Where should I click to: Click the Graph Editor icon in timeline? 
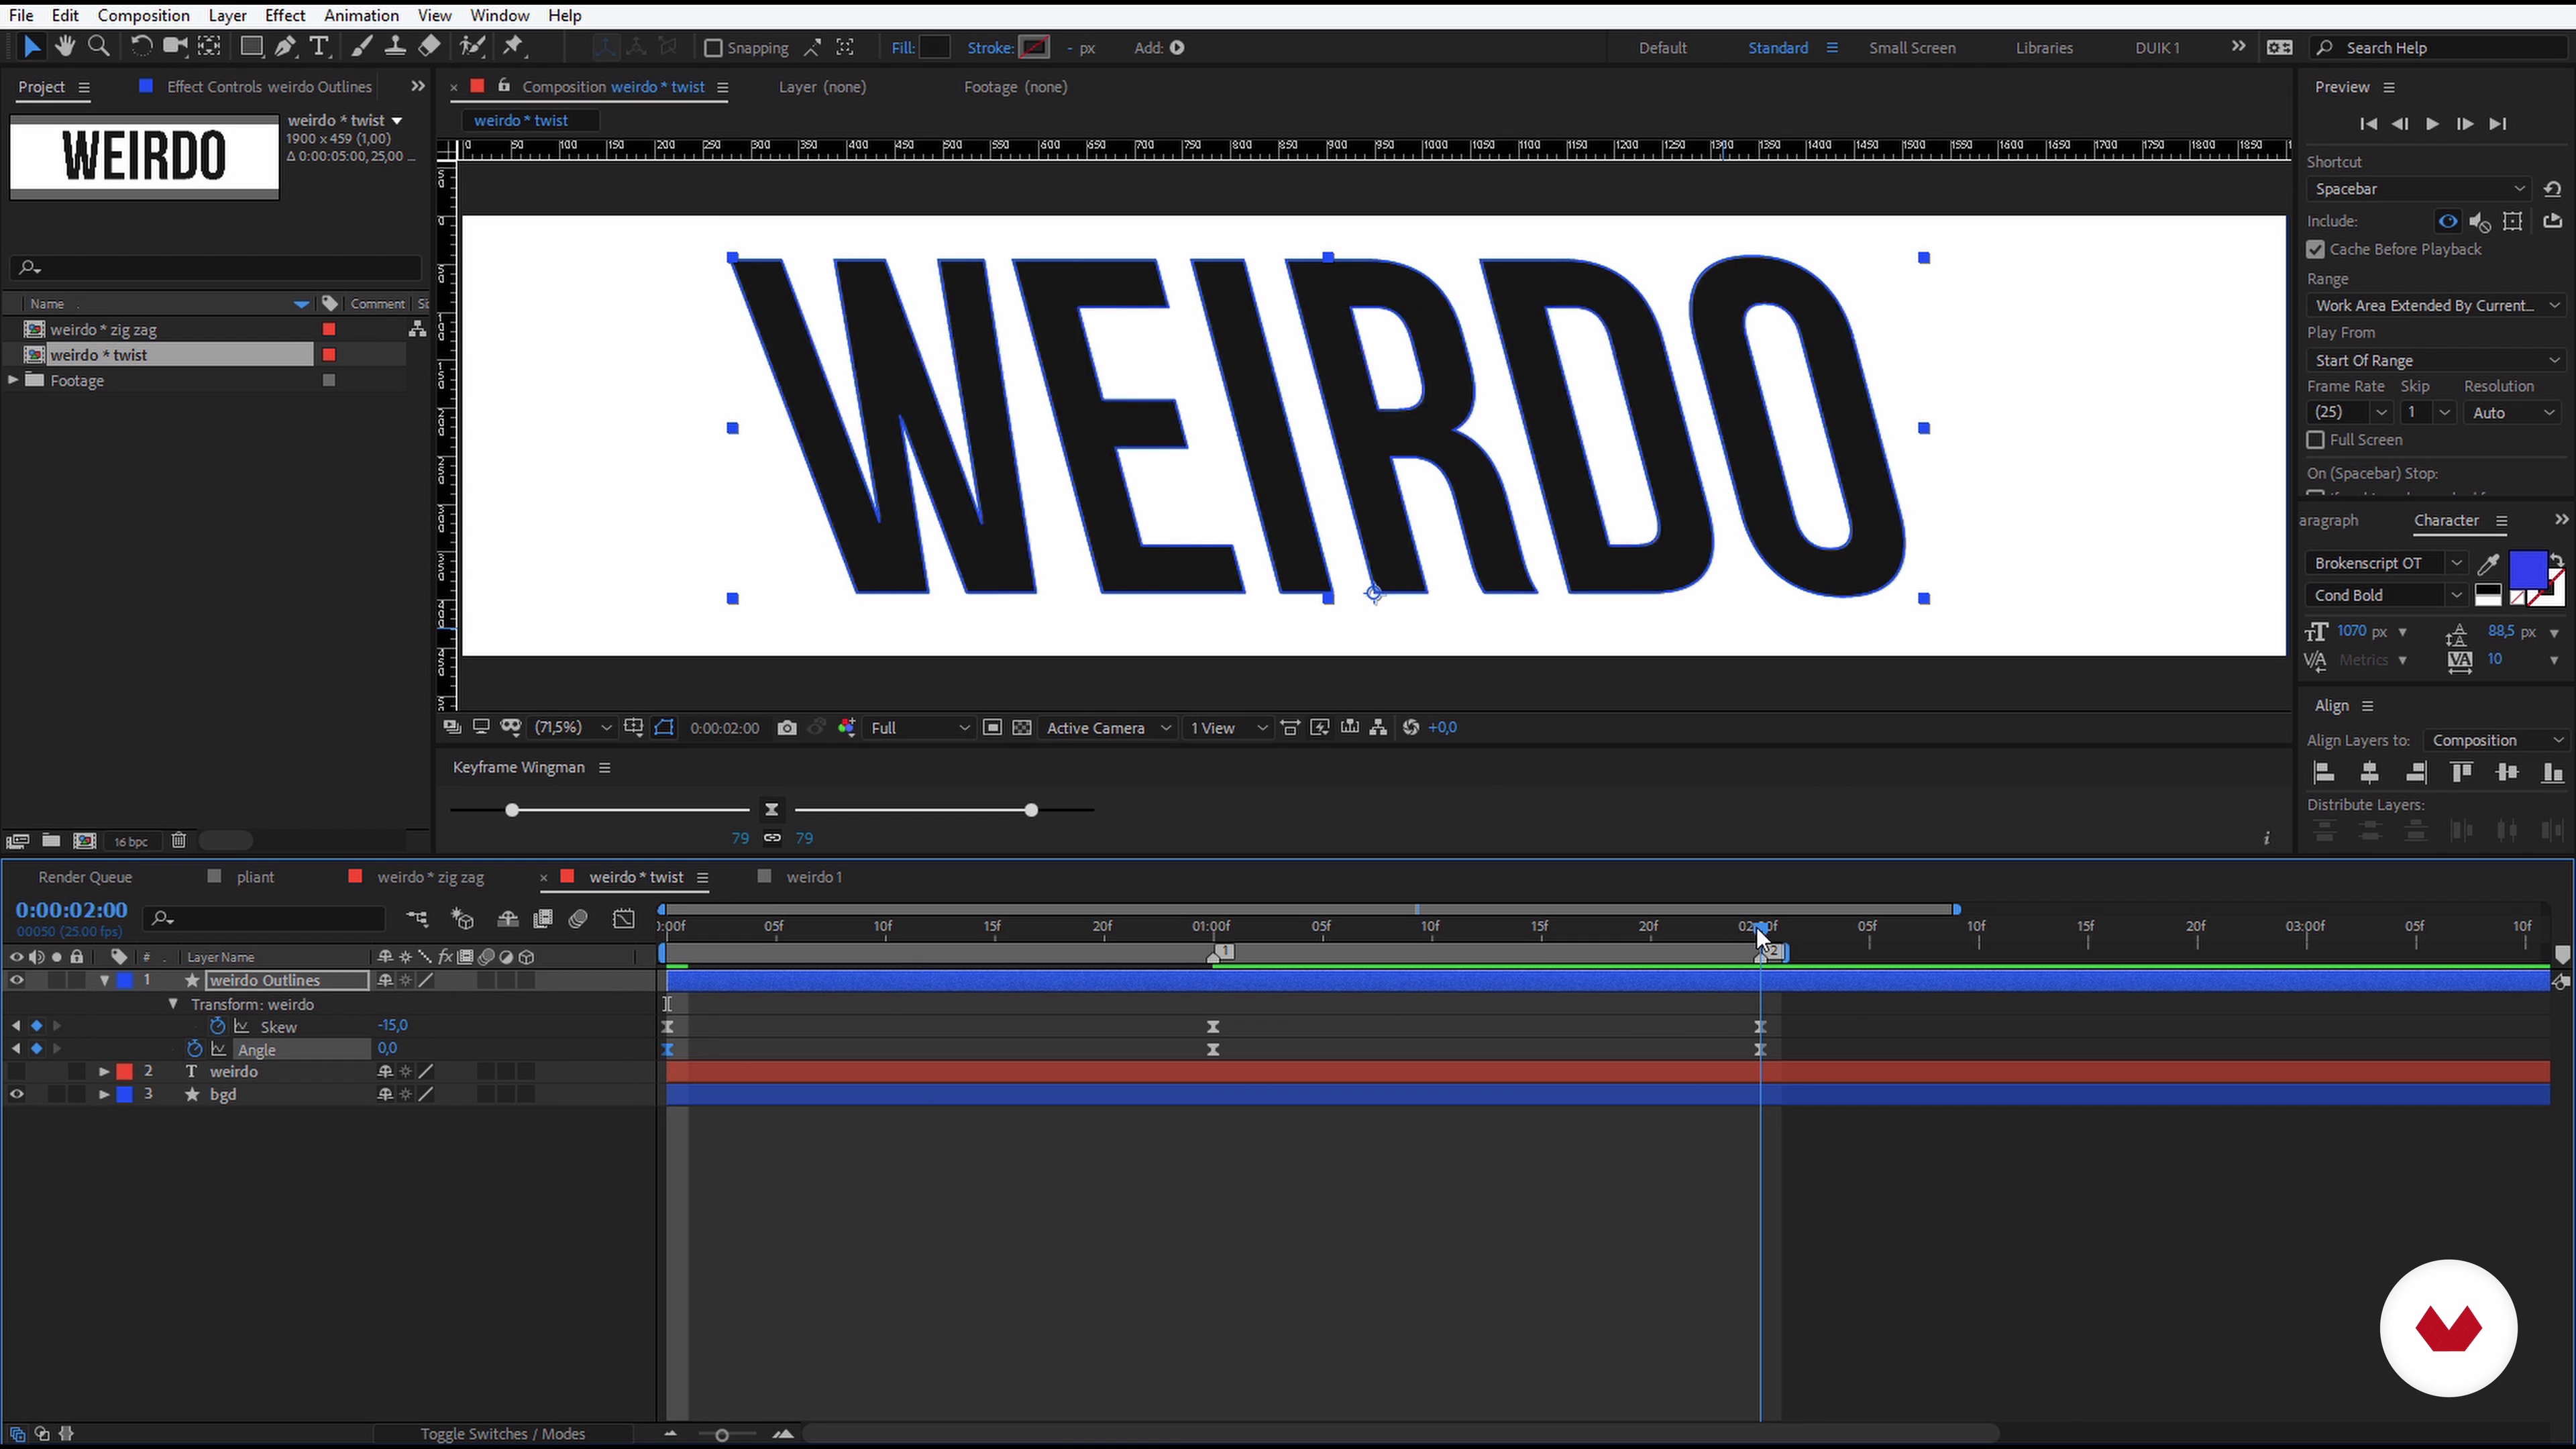point(624,919)
